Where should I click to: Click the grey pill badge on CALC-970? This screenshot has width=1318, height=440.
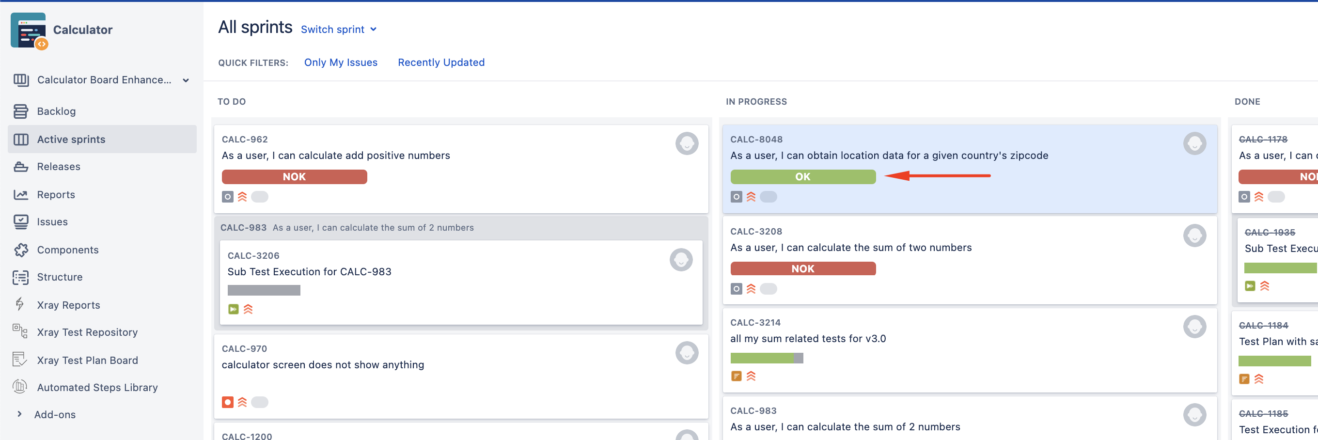[x=259, y=402]
